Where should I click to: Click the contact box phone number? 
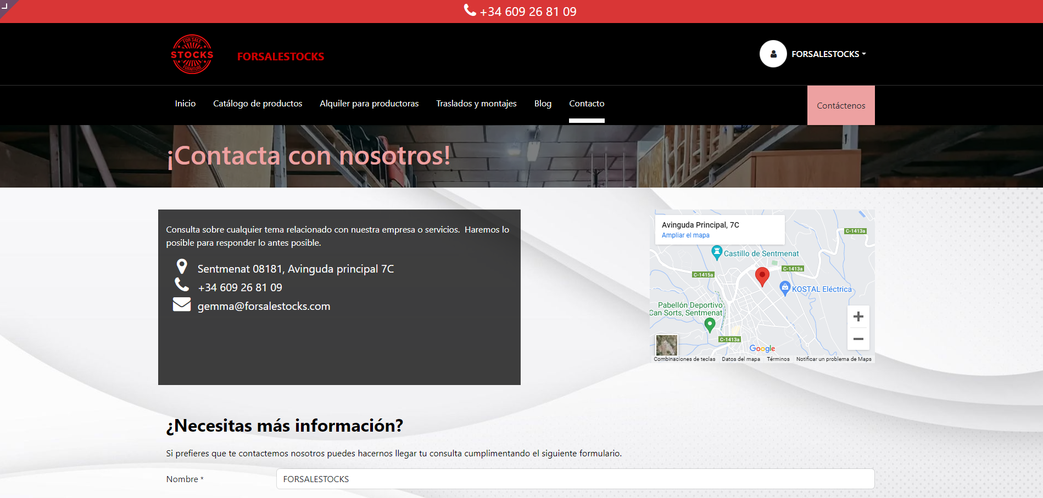(240, 287)
